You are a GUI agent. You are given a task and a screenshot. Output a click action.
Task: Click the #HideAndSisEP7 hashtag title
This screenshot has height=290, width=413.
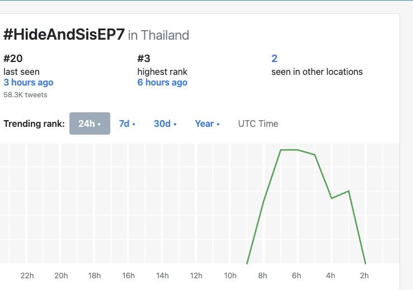(64, 35)
